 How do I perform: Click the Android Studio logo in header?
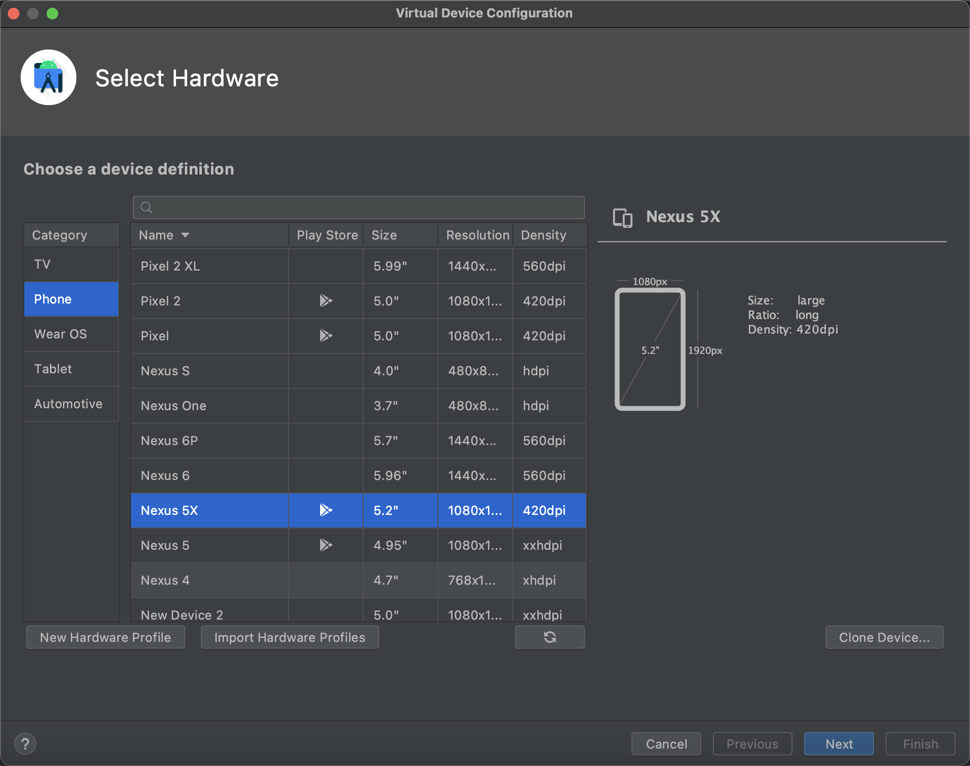click(48, 78)
